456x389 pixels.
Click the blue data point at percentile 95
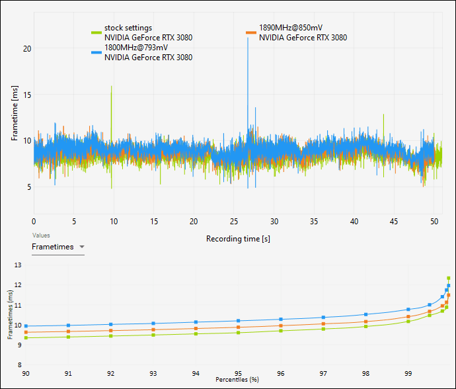tap(238, 321)
